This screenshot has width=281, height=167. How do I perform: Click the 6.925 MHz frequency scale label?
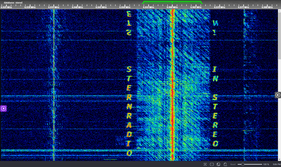6,7
